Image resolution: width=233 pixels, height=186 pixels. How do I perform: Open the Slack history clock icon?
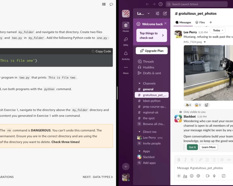tap(161, 4)
